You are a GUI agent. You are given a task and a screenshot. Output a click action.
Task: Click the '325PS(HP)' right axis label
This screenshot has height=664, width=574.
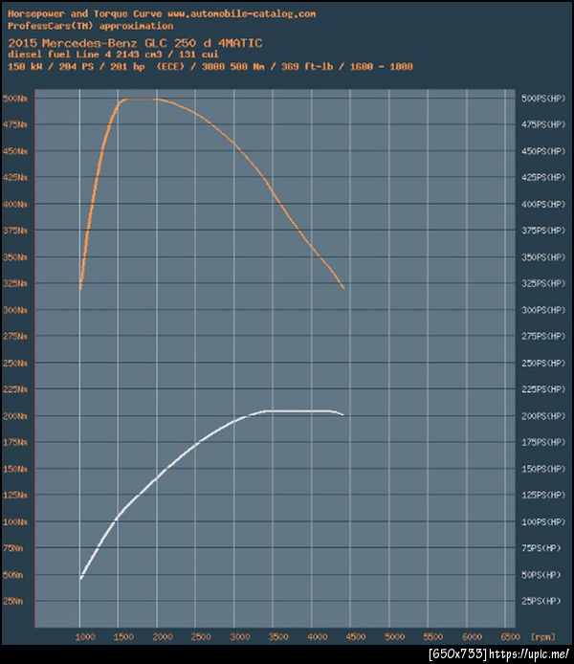tap(543, 283)
